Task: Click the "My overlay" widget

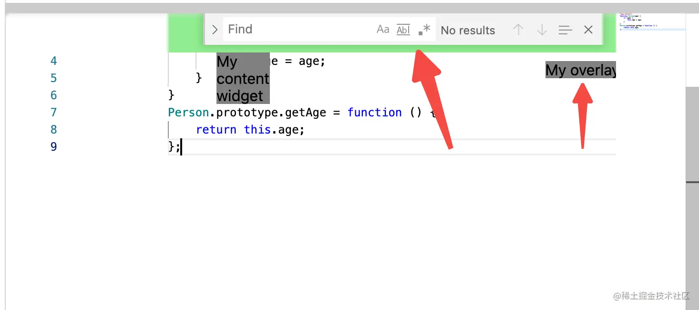Action: click(x=581, y=70)
